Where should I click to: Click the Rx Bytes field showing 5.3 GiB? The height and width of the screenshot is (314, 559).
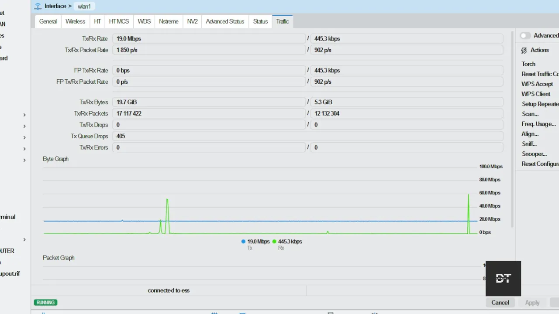tap(407, 102)
